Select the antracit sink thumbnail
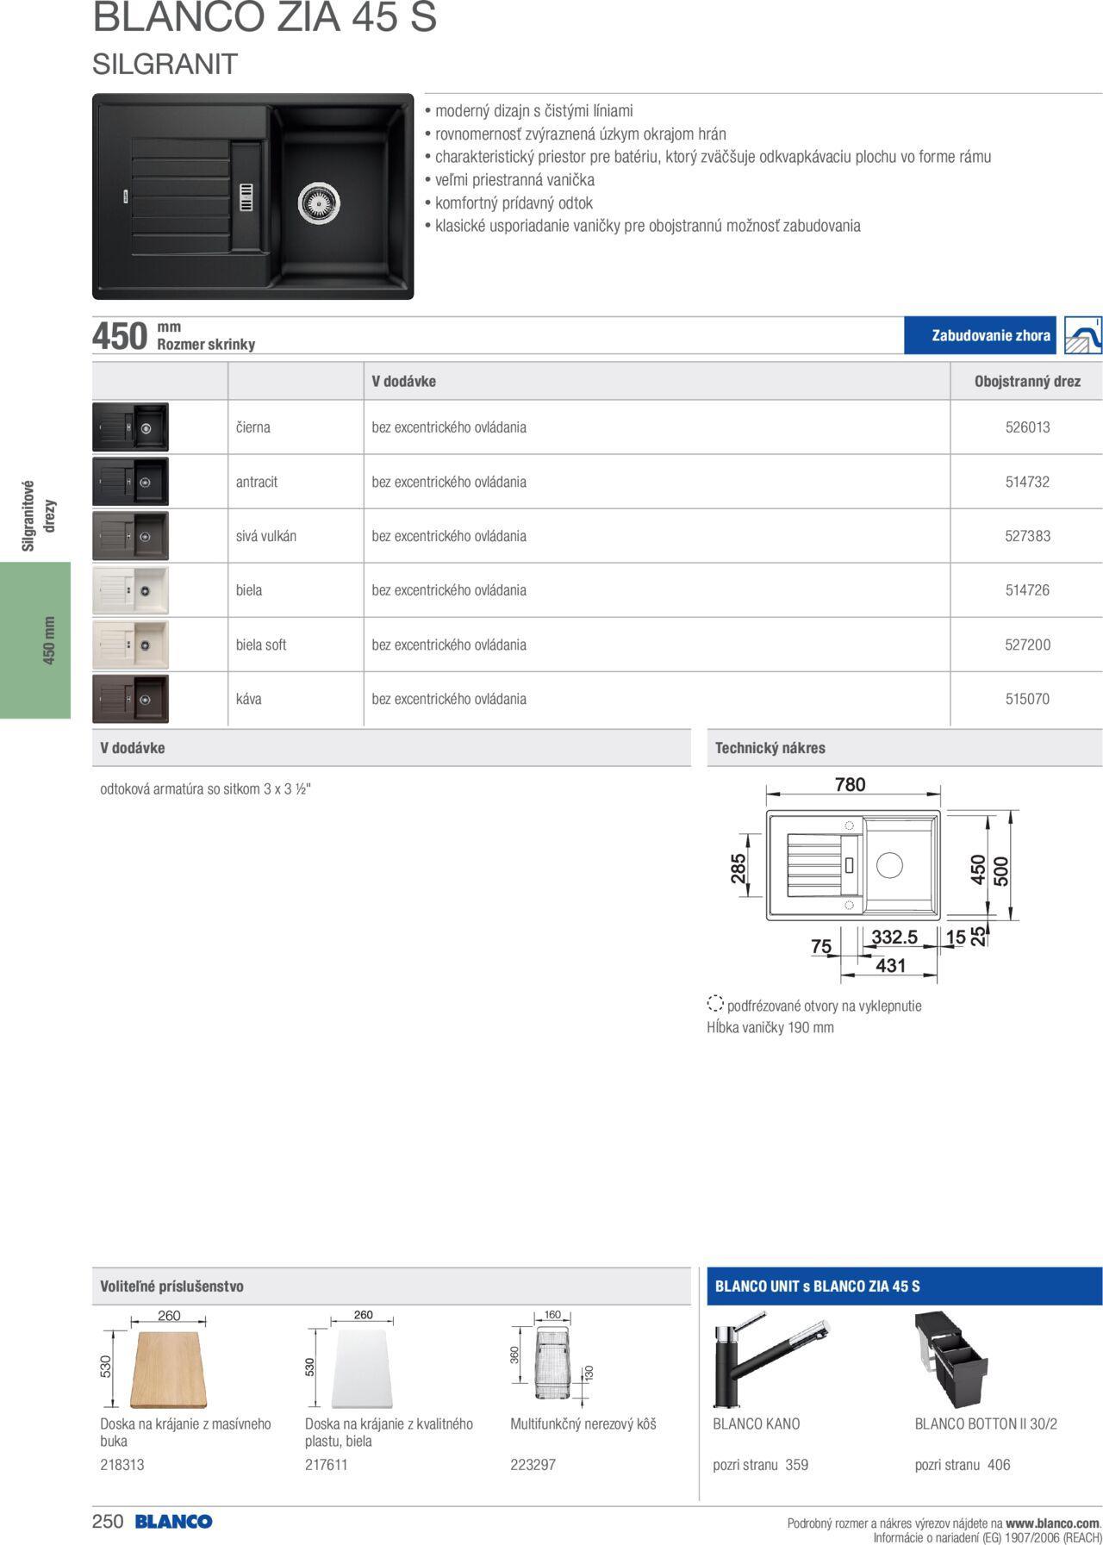1103x1545 pixels. (130, 481)
